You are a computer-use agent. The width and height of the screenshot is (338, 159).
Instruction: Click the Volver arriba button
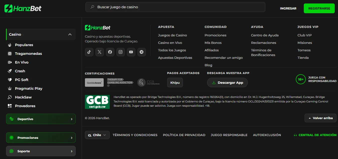(x=321, y=118)
